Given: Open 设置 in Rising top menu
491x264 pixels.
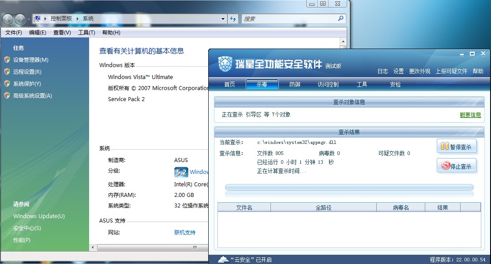Looking at the screenshot, I should tap(398, 71).
